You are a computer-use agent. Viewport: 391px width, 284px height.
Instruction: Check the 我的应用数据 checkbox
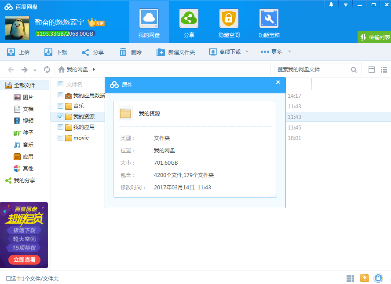click(60, 95)
